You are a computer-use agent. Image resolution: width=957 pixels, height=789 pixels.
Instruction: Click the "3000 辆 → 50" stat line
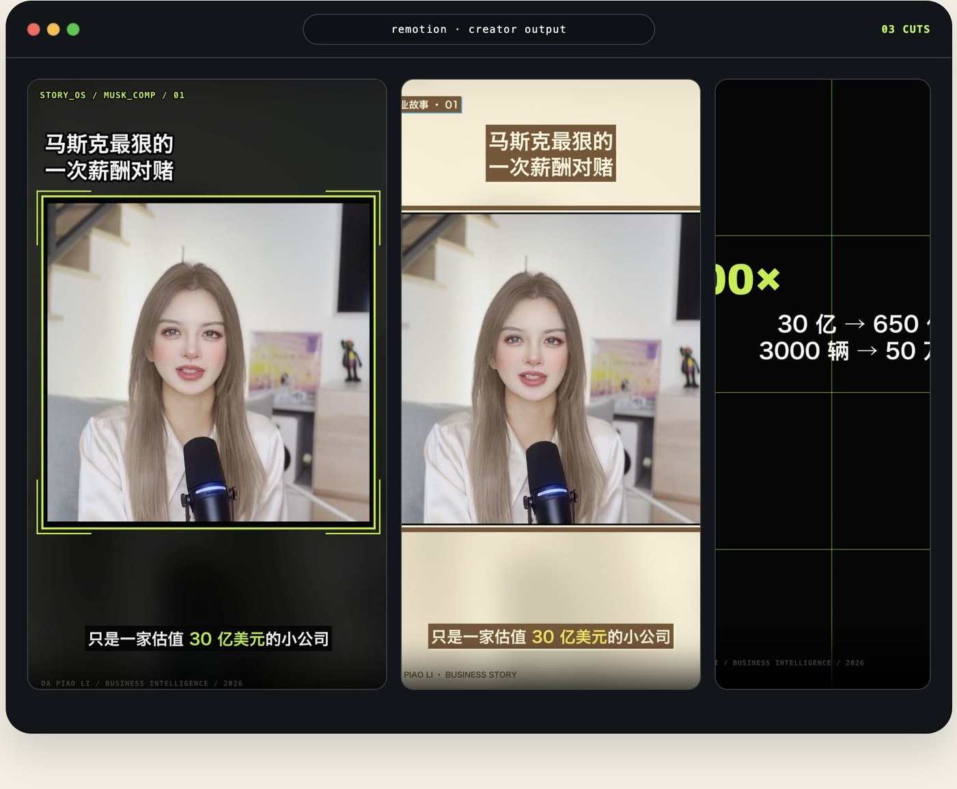pos(844,351)
